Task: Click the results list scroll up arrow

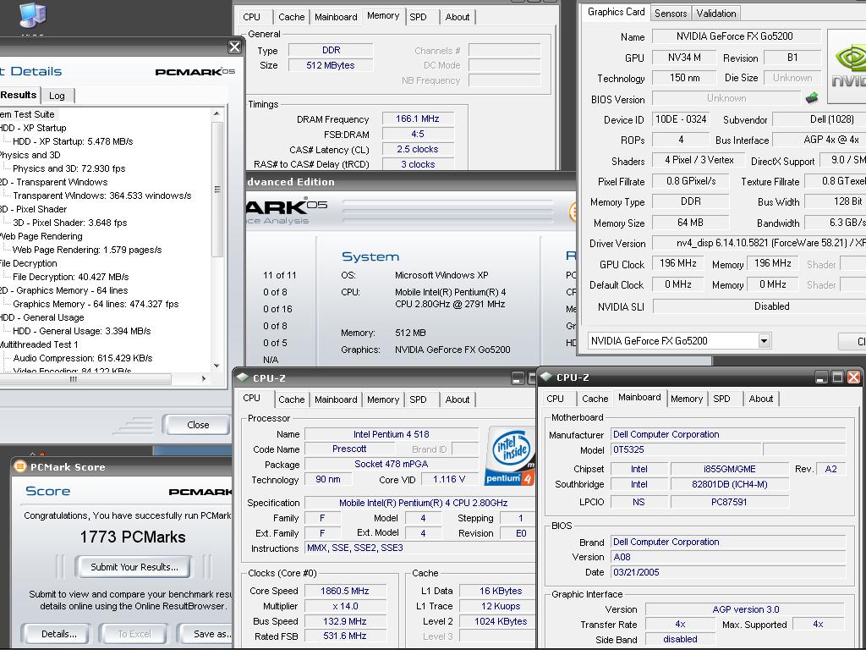Action: point(217,113)
